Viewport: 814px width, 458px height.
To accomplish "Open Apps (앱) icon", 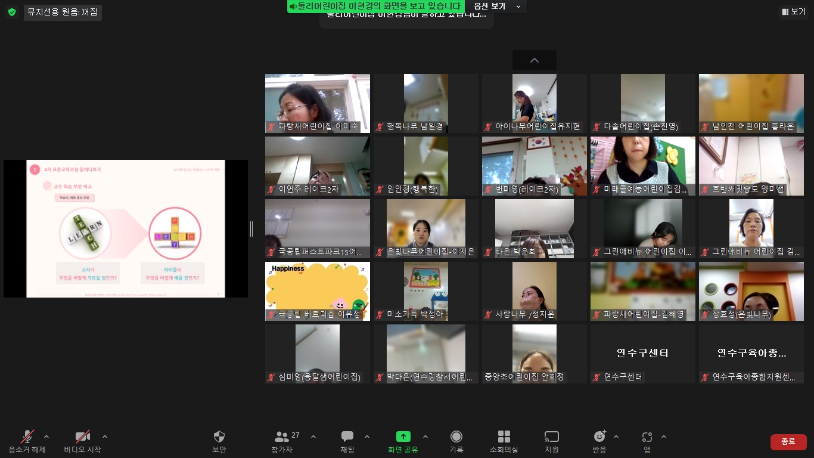I will pos(647,437).
